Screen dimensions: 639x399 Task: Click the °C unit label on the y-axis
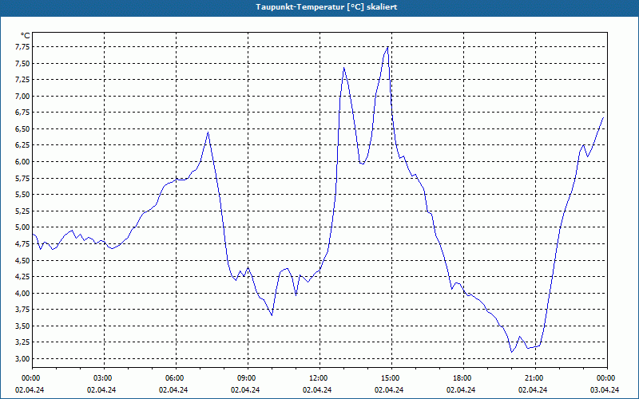(x=26, y=36)
